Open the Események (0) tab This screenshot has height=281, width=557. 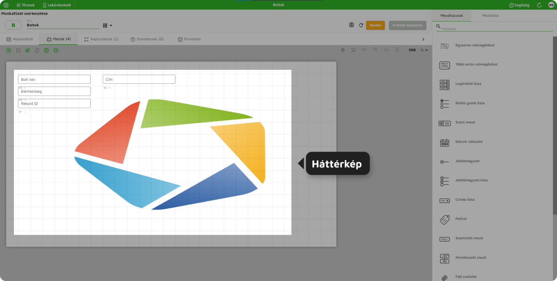click(x=147, y=39)
